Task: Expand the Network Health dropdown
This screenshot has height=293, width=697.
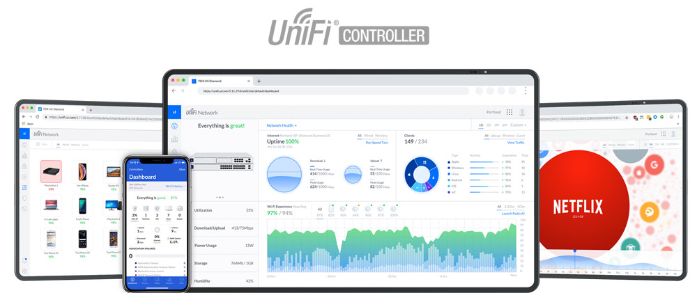Action: point(282,125)
